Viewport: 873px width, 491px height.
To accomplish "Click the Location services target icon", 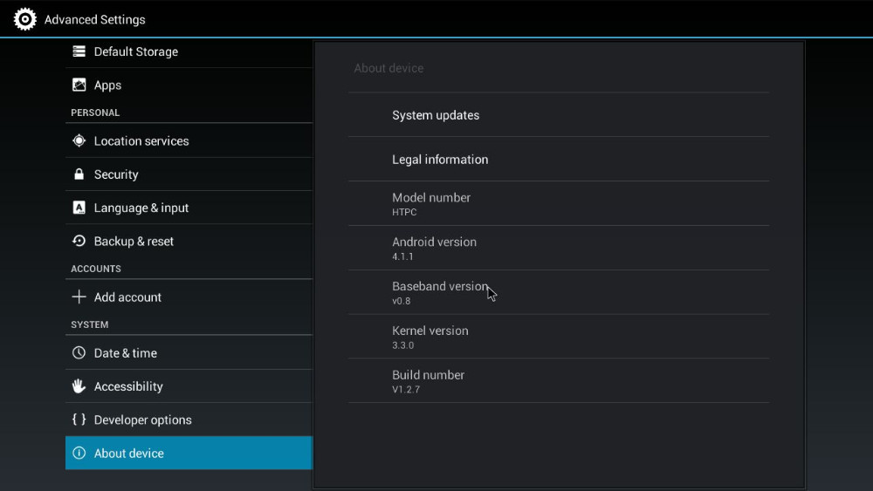I will (x=79, y=141).
